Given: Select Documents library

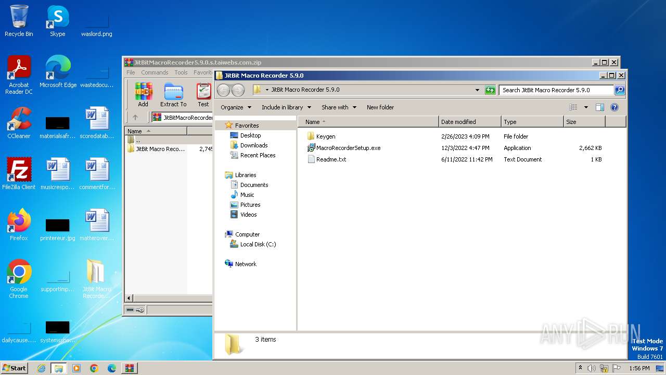Looking at the screenshot, I should tap(249, 185).
